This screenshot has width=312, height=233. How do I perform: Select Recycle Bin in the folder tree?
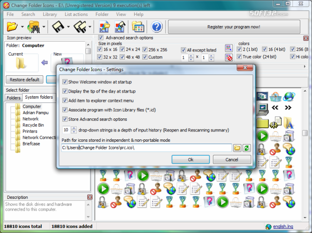[x=33, y=125]
